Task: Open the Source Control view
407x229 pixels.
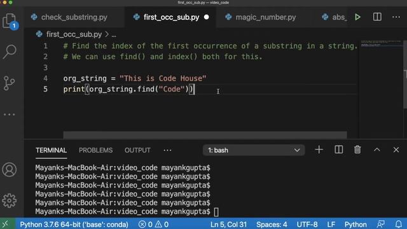Action: pos(10,83)
